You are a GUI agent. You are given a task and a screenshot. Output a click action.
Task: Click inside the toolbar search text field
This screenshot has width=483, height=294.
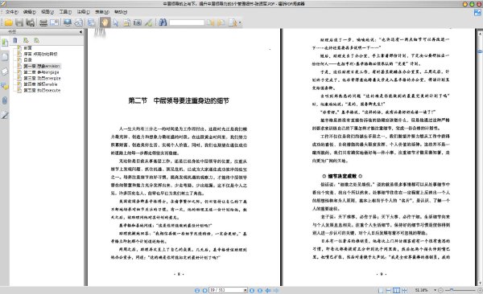pyautogui.click(x=187, y=22)
